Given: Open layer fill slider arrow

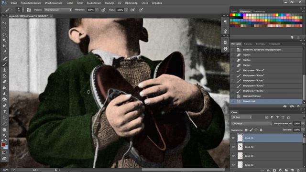Looking at the screenshot, I should tap(303, 129).
